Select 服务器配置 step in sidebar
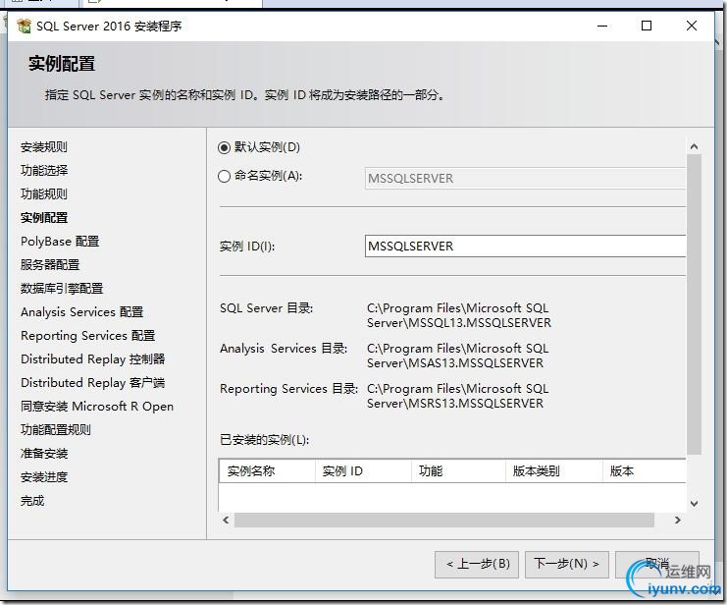 click(x=50, y=264)
